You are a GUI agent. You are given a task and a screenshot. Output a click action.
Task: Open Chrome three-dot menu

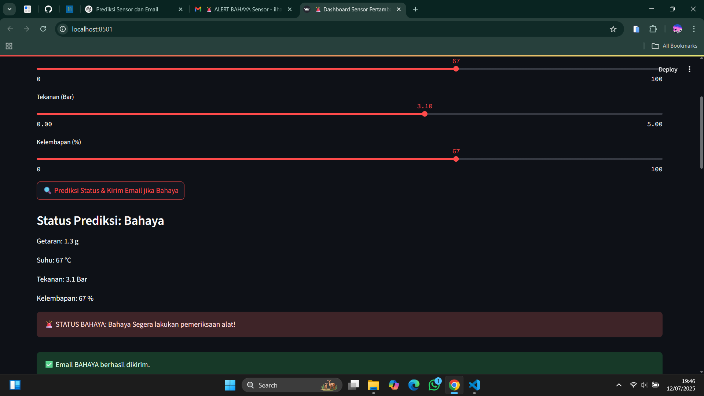[x=694, y=29]
